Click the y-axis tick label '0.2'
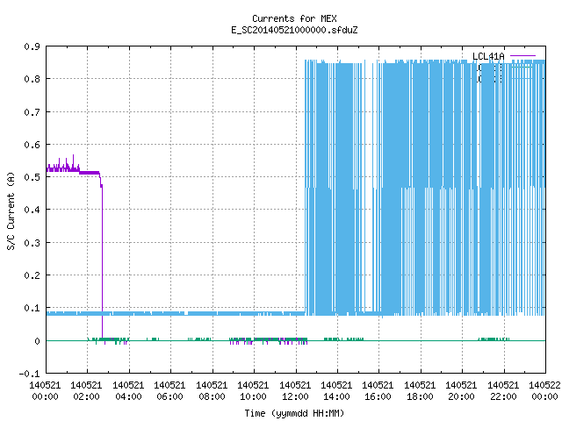The image size is (562, 421). 32,275
